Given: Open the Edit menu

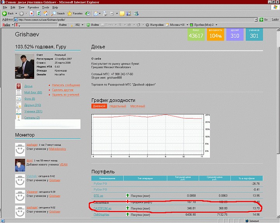Looking at the screenshot, I should pyautogui.click(x=13, y=7).
